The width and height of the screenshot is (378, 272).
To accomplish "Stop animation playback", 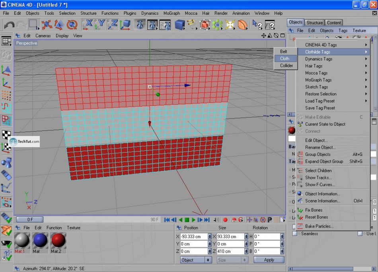I will (x=187, y=220).
